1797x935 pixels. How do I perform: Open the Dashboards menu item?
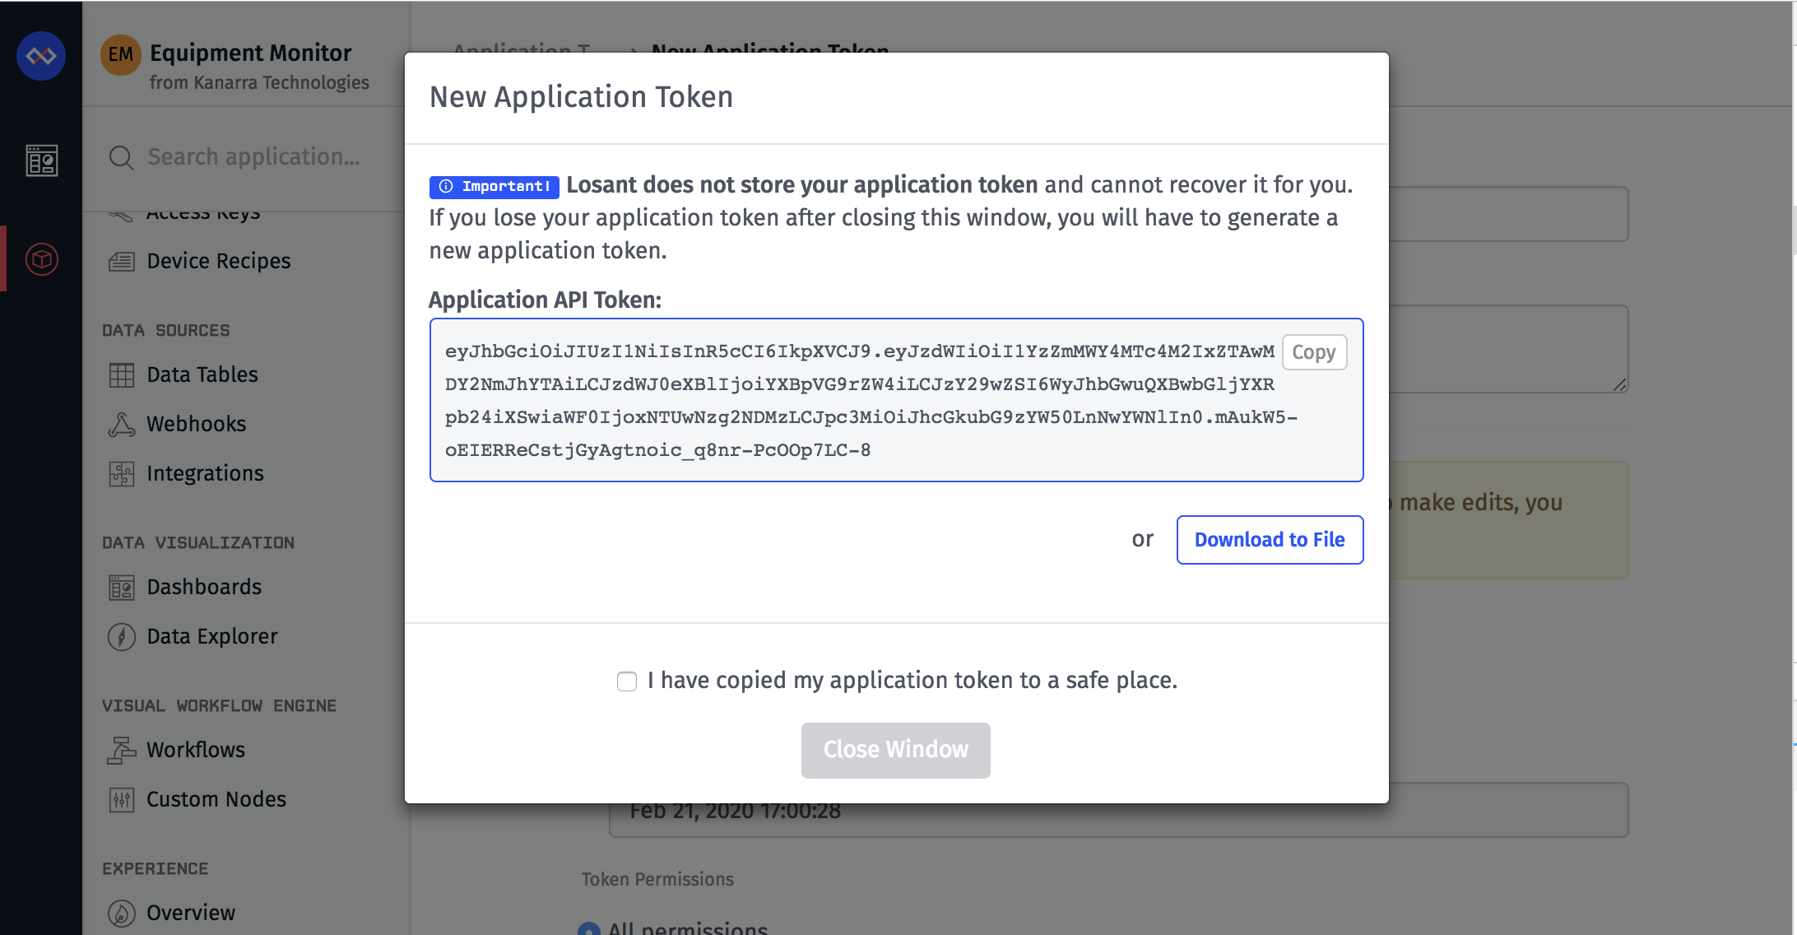[x=202, y=587]
